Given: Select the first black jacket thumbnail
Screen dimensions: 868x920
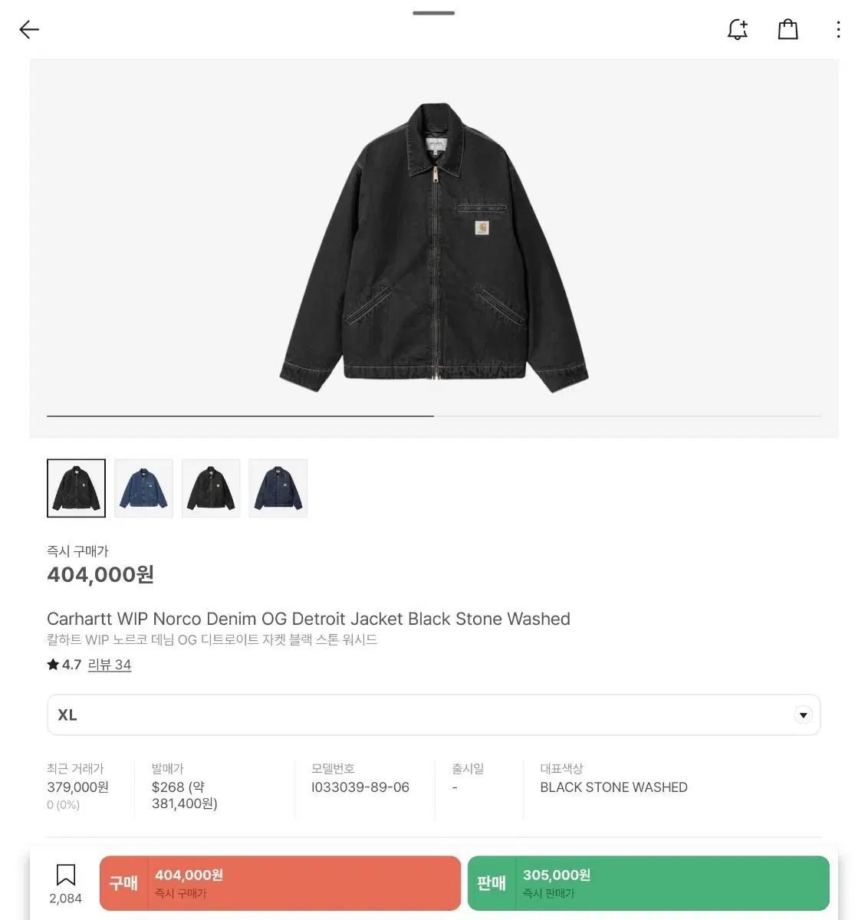Looking at the screenshot, I should click(76, 488).
